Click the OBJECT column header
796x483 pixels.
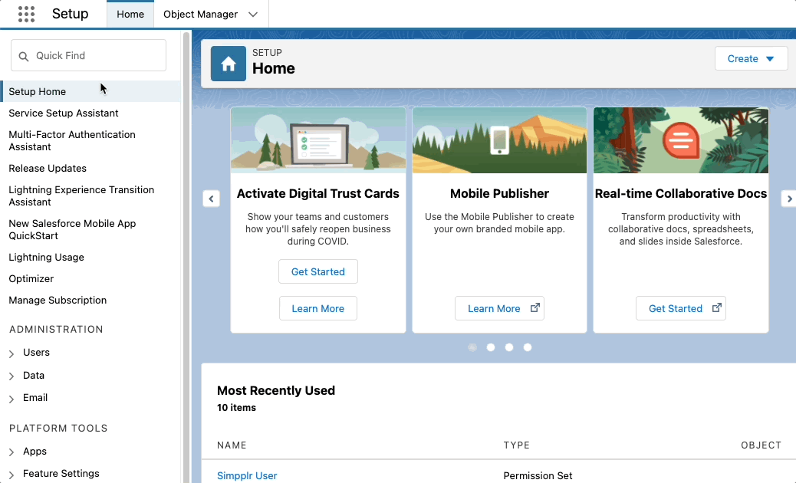pos(761,445)
